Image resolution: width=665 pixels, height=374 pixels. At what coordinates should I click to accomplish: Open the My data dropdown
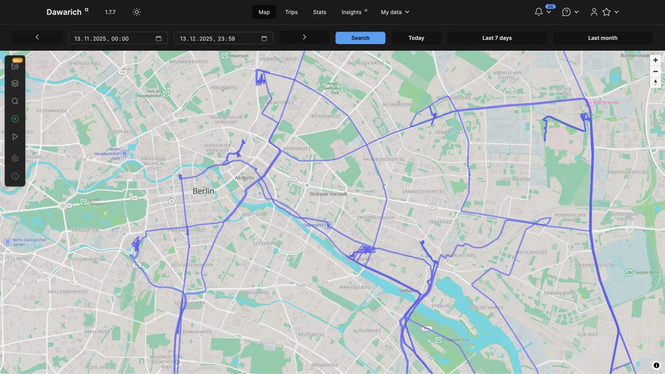tap(395, 12)
